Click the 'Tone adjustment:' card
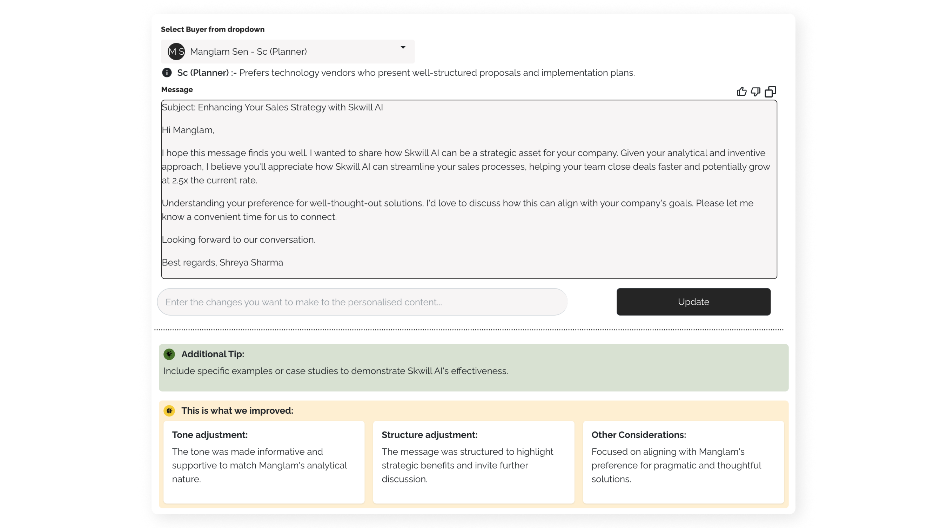 tap(264, 462)
